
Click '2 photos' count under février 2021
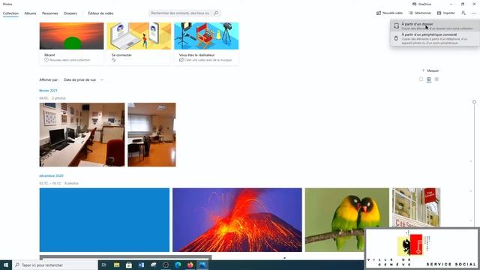58,98
